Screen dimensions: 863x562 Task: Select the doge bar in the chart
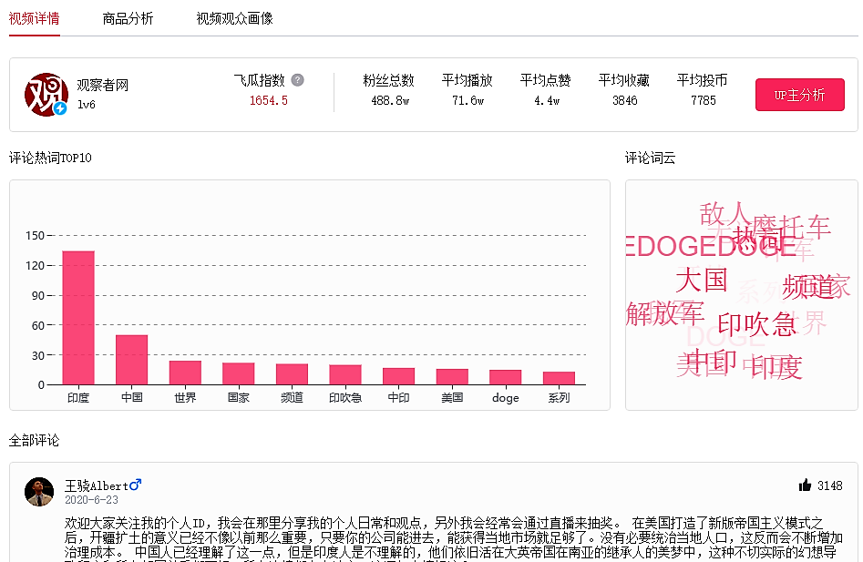pos(505,377)
